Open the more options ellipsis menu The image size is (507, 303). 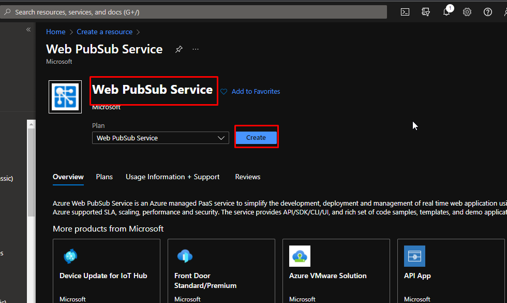tap(196, 49)
